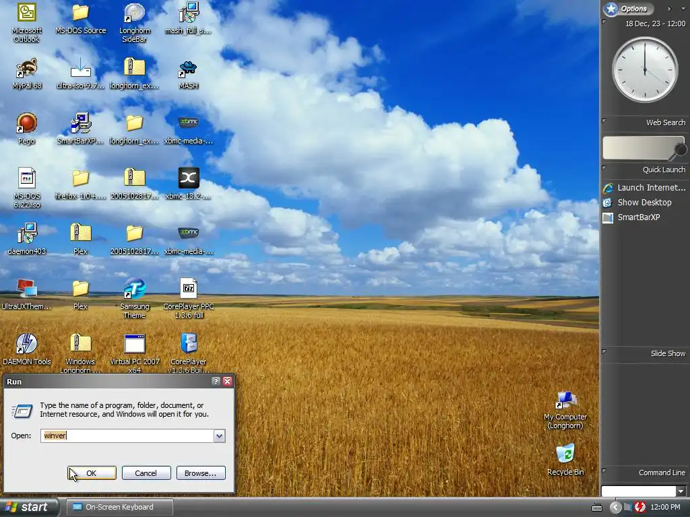This screenshot has height=517, width=690.
Task: Click the sidebar Command Line input field
Action: click(x=639, y=491)
